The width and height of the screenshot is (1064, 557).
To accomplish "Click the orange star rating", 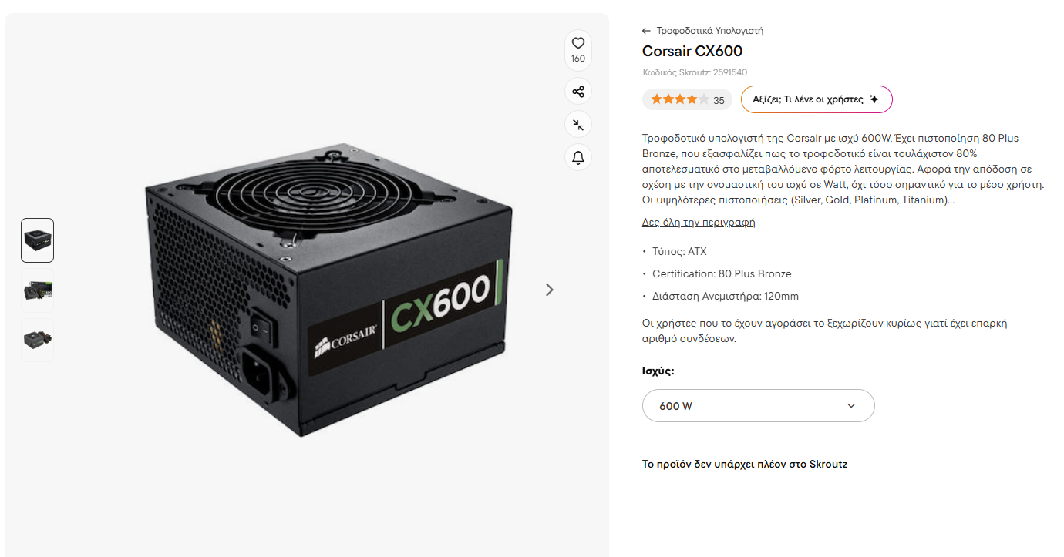I will (x=679, y=99).
